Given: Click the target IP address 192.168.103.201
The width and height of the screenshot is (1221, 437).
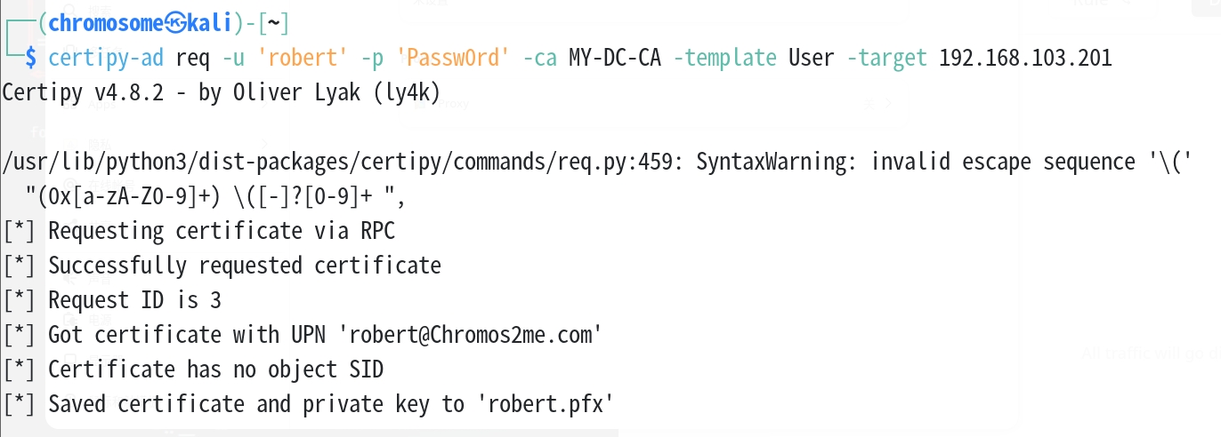Looking at the screenshot, I should click(1025, 59).
